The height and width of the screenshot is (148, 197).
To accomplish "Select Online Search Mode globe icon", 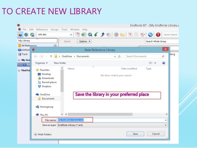I will point(26,35).
